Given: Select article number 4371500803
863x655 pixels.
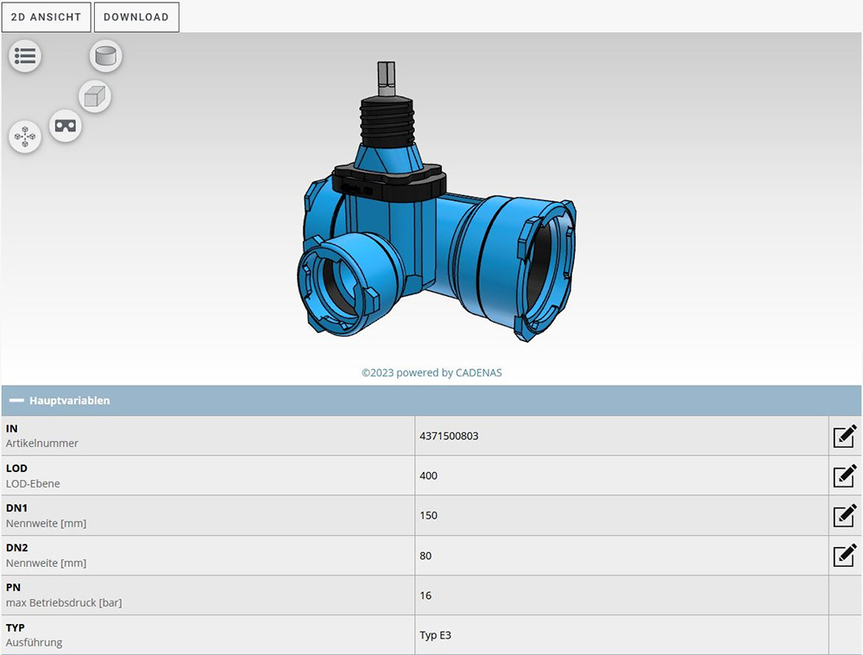Looking at the screenshot, I should click(449, 436).
